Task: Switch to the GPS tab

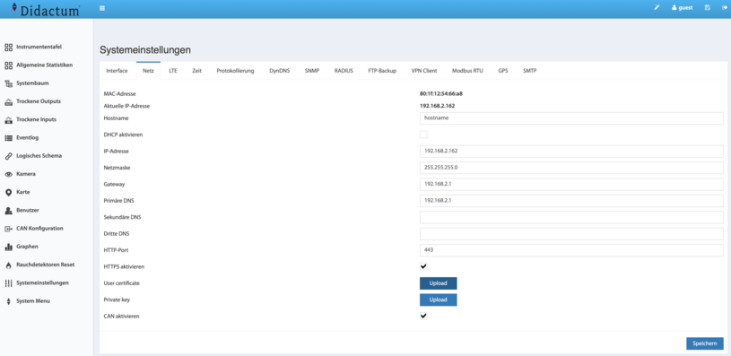Action: click(502, 71)
